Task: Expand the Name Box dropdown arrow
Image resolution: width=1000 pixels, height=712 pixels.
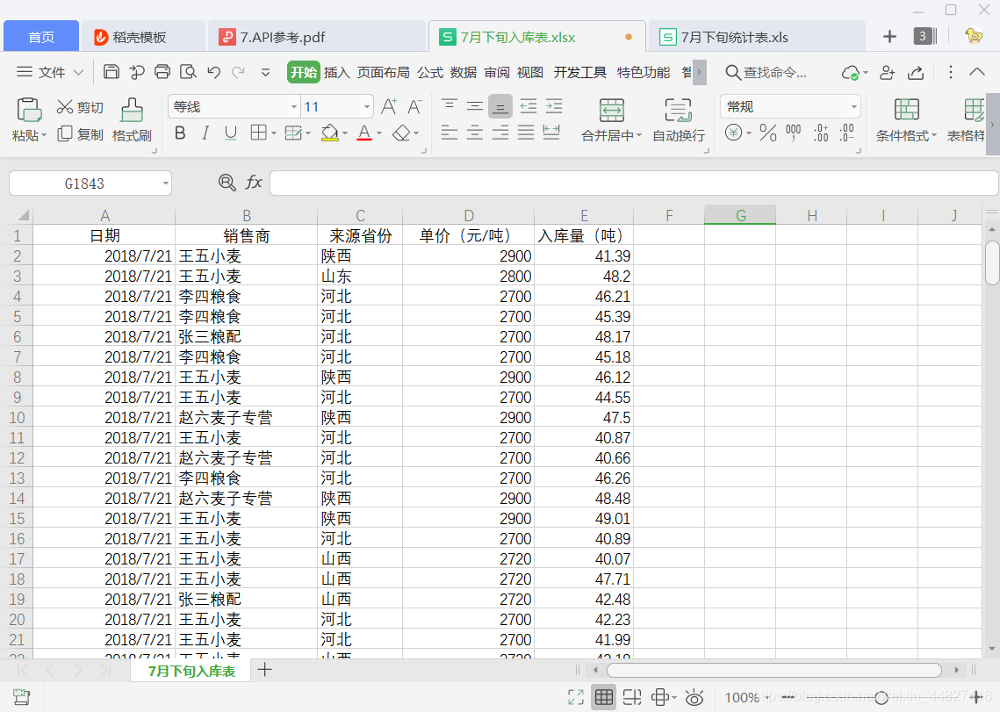Action: (166, 183)
